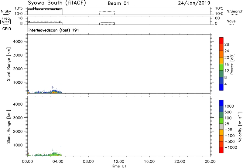
Task: Click the gray -25 to 25 Velocity color segment
Action: point(221,126)
